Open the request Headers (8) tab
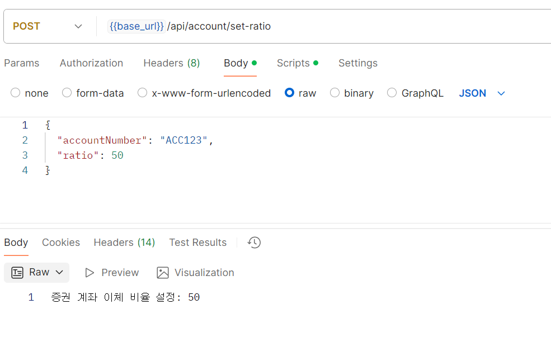The image size is (551, 347). coord(172,63)
